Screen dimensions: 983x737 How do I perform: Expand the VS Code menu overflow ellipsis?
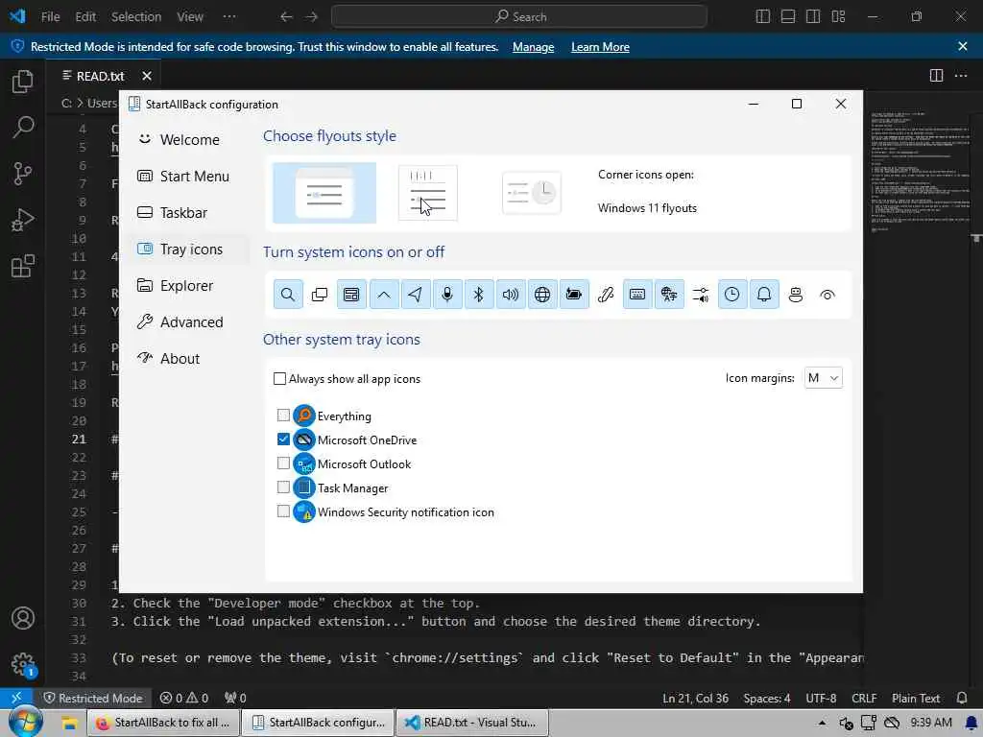229,17
